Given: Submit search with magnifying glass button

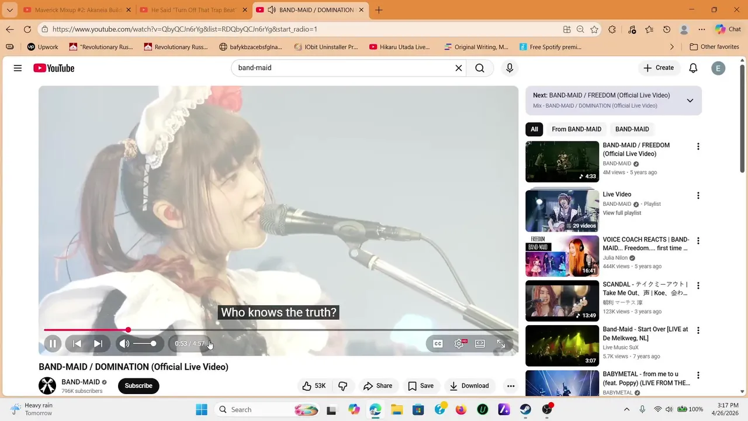Looking at the screenshot, I should [480, 68].
